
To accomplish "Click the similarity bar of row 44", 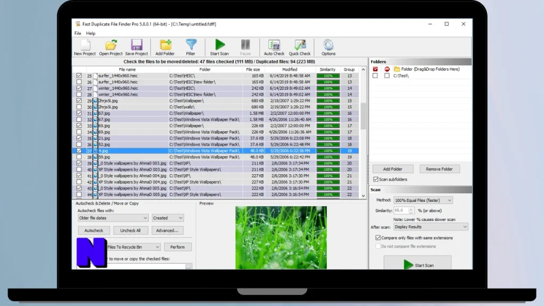I will (328, 194).
